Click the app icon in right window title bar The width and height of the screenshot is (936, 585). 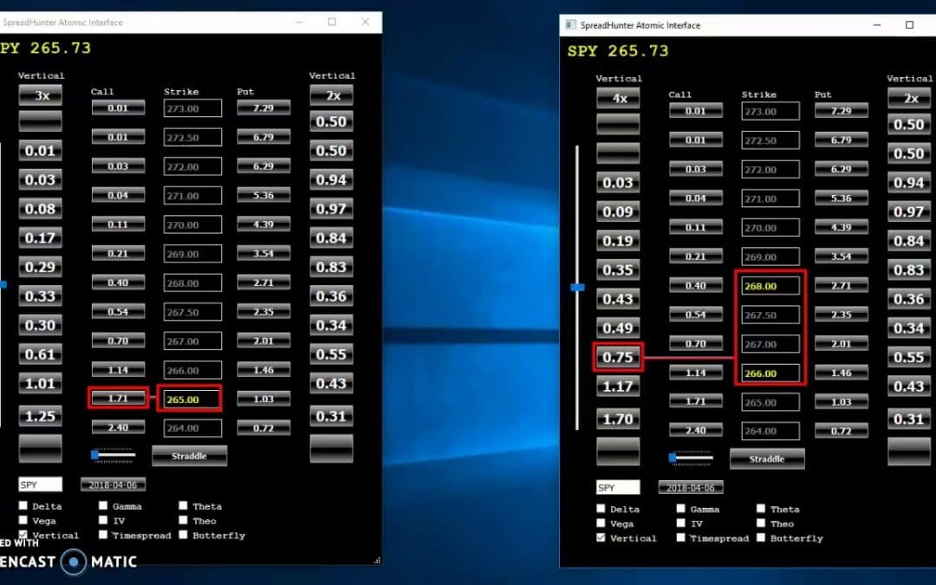(x=570, y=25)
